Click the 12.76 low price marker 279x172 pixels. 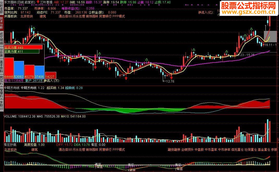pyautogui.click(x=170, y=81)
